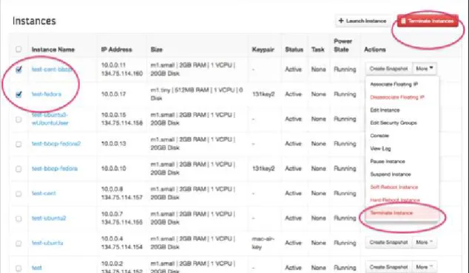Open the test-bbcp-fedora2 instance link
This screenshot has width=469, height=273.
[56, 144]
